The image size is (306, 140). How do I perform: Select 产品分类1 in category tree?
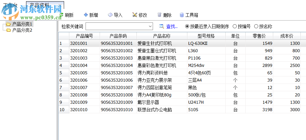pyautogui.click(x=22, y=24)
